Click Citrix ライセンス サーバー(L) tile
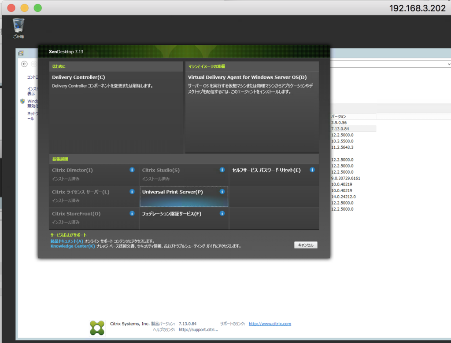The width and height of the screenshot is (451, 343). tap(94, 196)
